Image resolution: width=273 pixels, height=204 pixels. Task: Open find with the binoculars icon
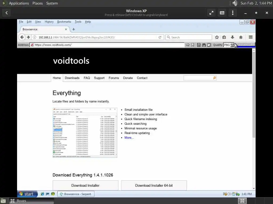click(204, 45)
